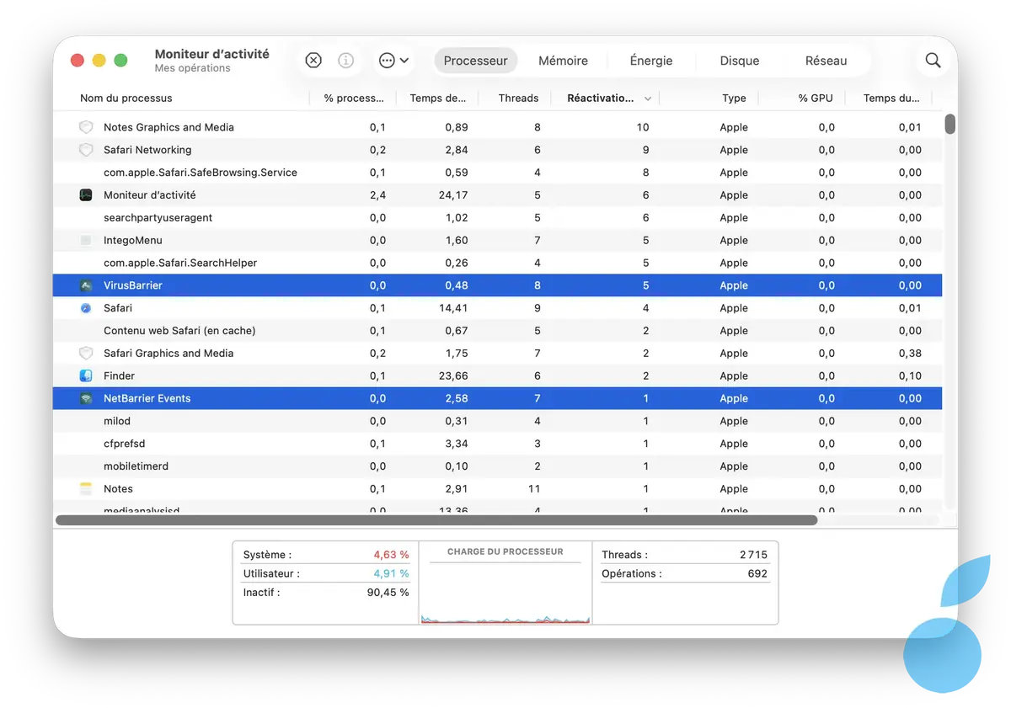Sort by the % processeur column header

click(353, 98)
